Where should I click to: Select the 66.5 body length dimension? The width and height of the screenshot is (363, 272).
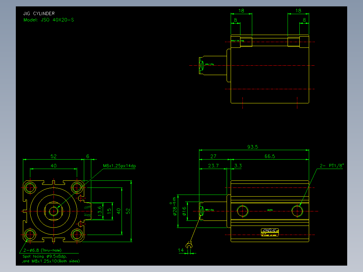(270, 156)
